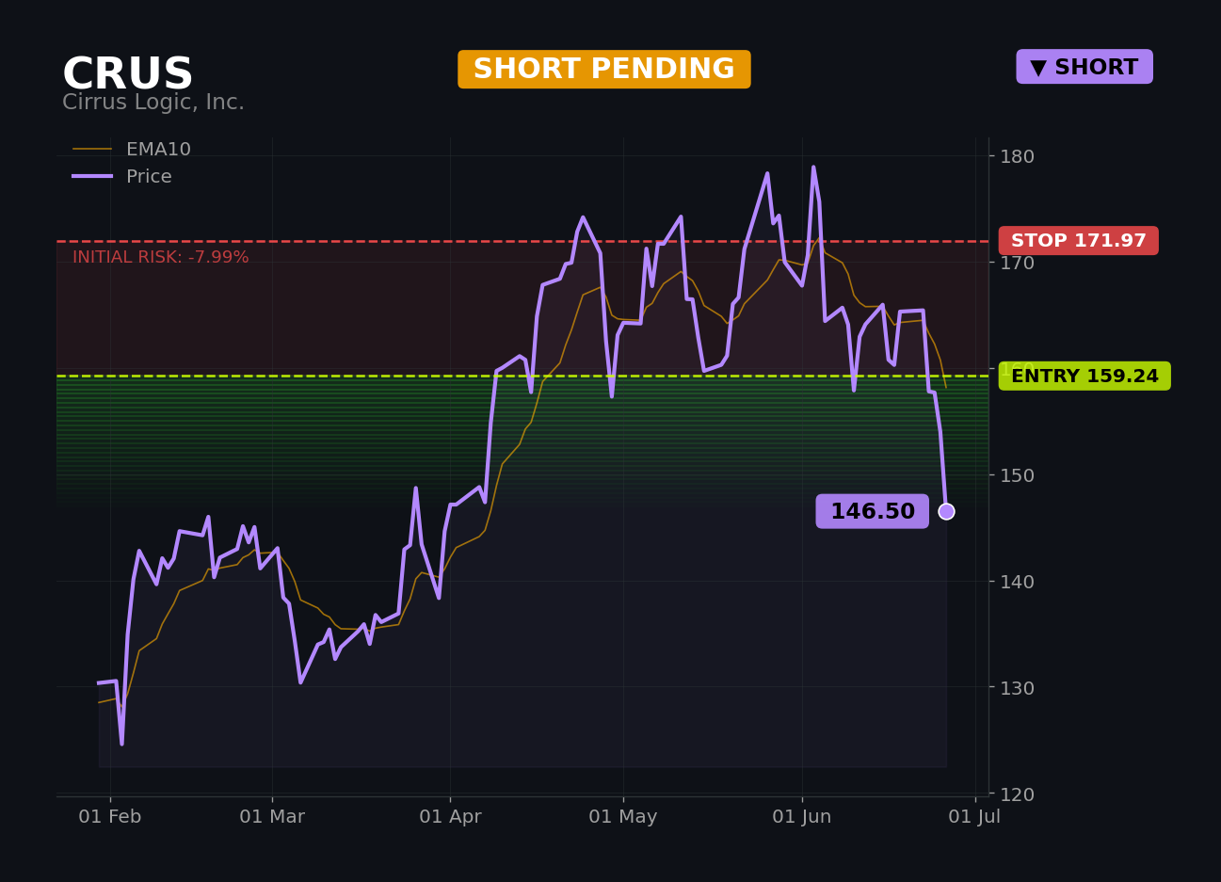Click the 180 price axis label
Image resolution: width=1221 pixels, height=882 pixels.
(x=1017, y=156)
